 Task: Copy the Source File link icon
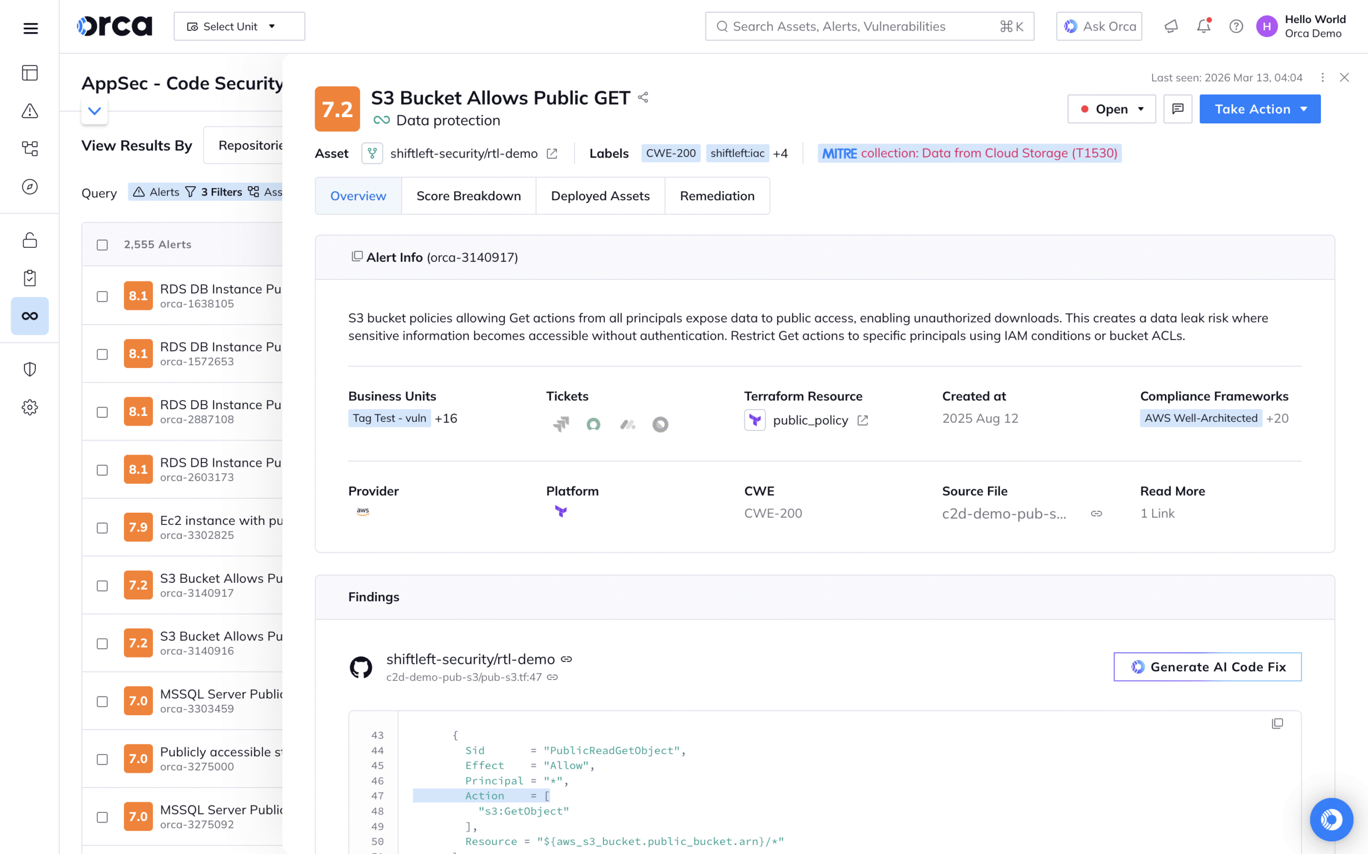[x=1096, y=513]
